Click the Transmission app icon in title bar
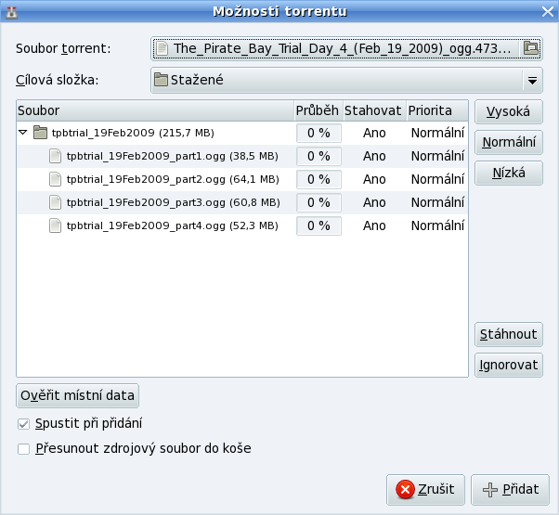 [12, 12]
